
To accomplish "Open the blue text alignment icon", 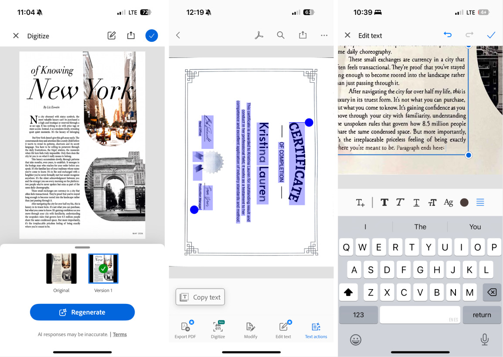I will [x=480, y=202].
